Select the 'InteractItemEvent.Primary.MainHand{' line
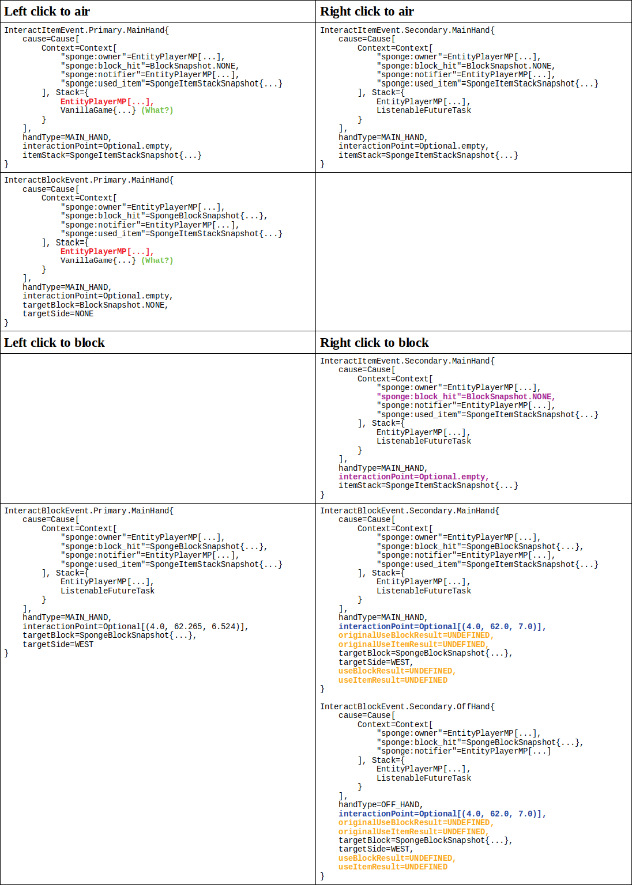 (x=86, y=30)
